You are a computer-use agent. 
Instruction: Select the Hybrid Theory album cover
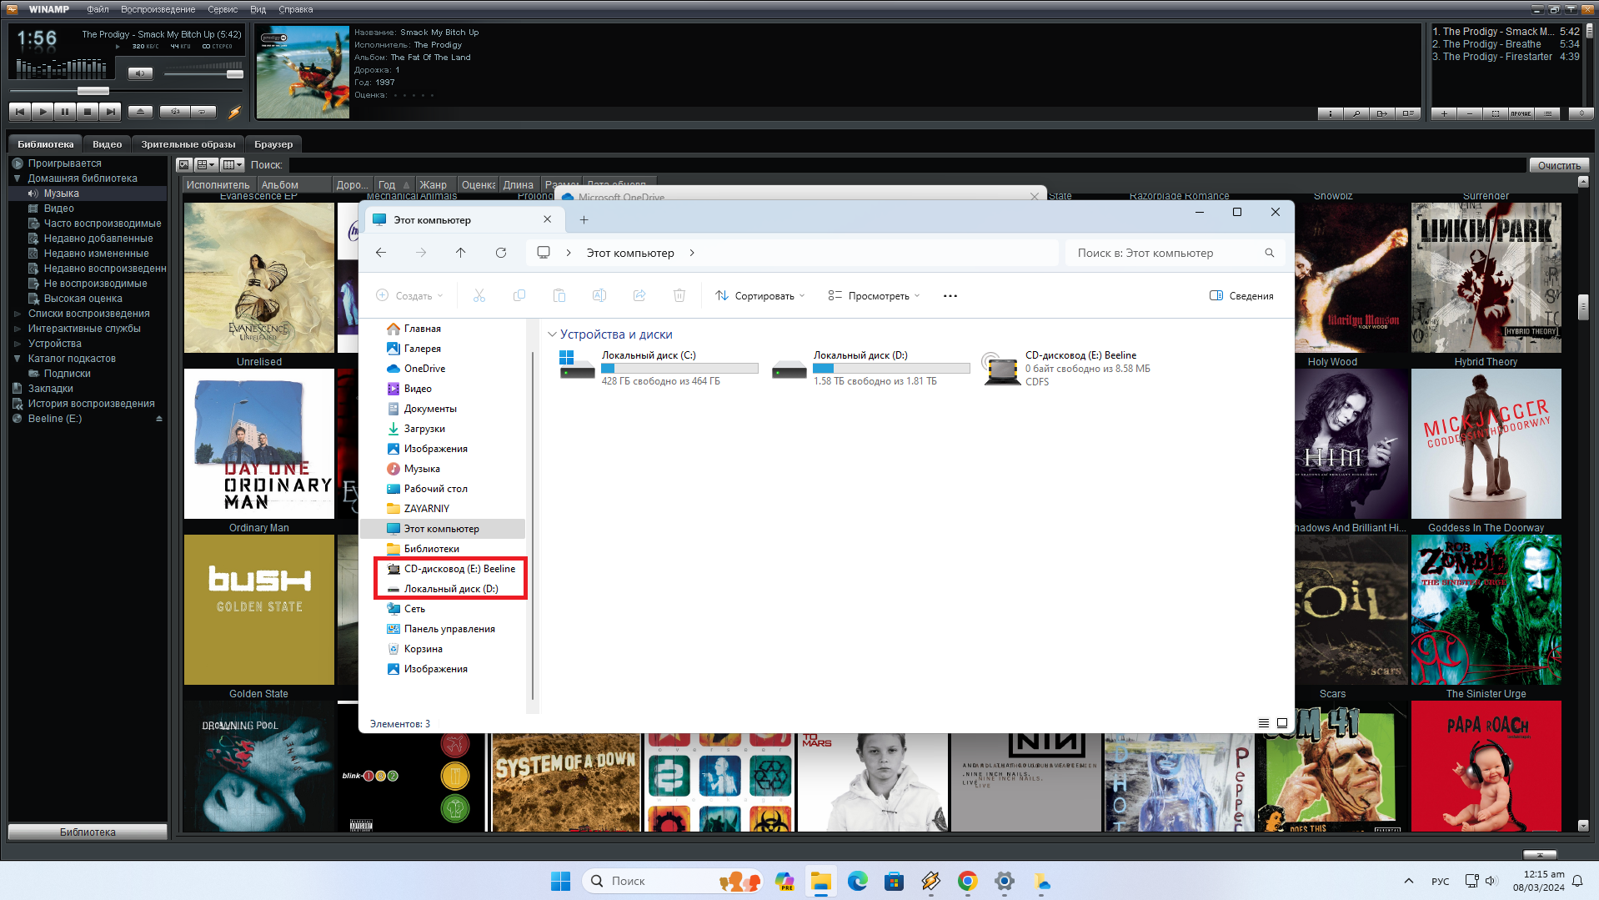tap(1486, 278)
